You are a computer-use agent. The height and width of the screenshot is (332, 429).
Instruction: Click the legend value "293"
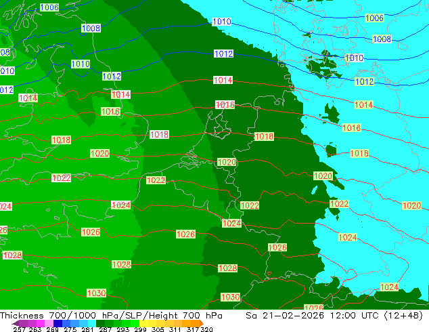click(123, 329)
